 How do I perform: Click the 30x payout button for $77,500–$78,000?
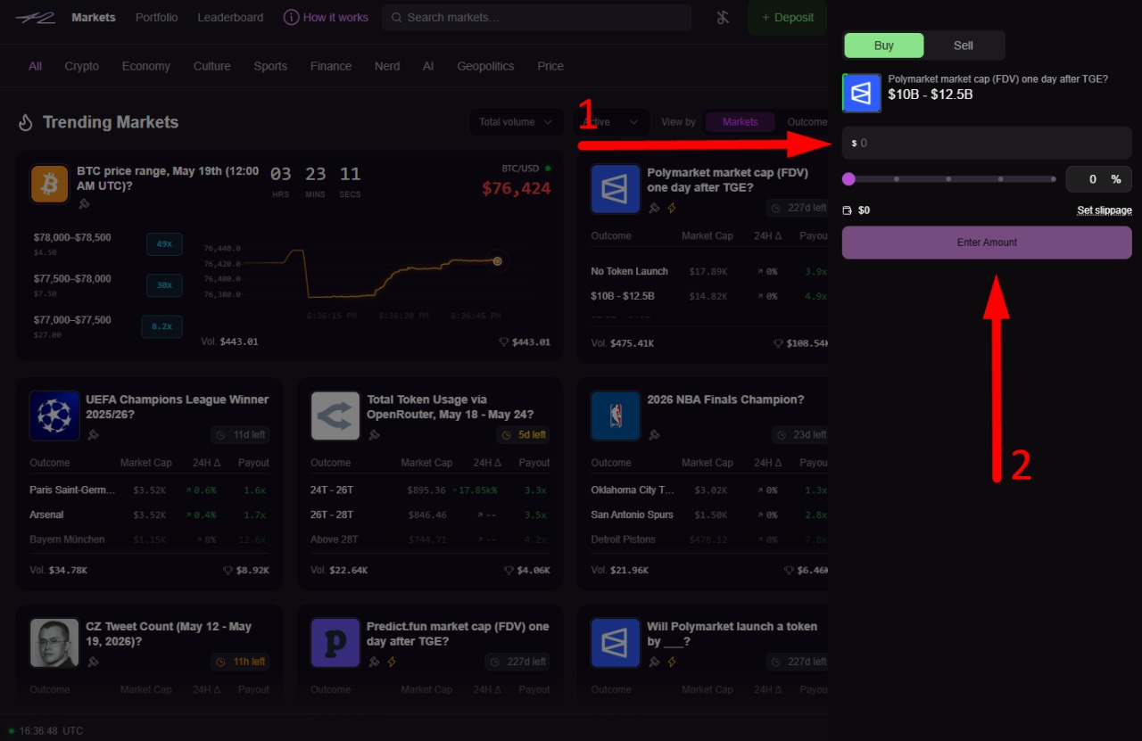click(164, 284)
